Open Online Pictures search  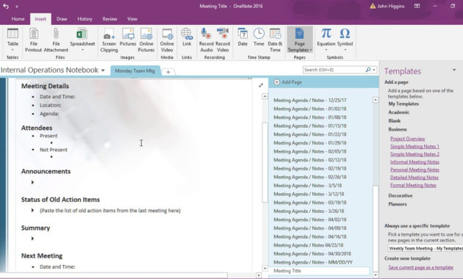[146, 40]
